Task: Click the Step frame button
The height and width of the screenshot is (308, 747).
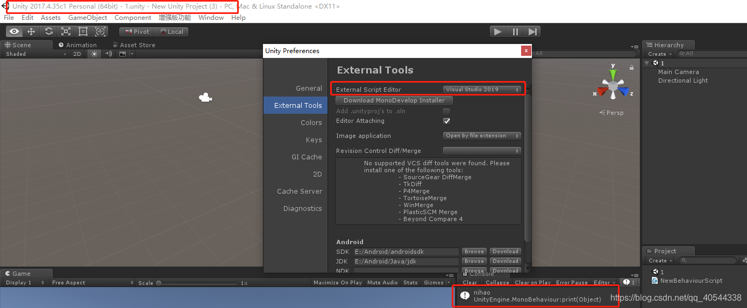Action: [x=532, y=32]
